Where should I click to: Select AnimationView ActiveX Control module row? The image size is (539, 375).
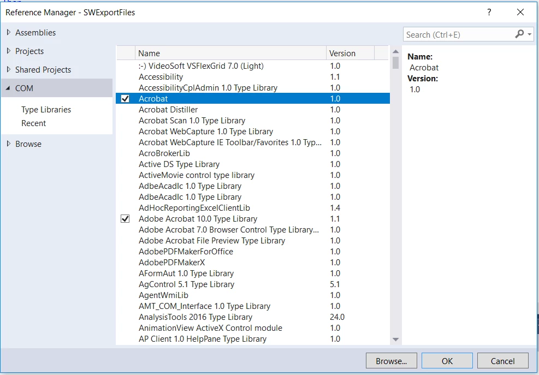[x=253, y=328]
